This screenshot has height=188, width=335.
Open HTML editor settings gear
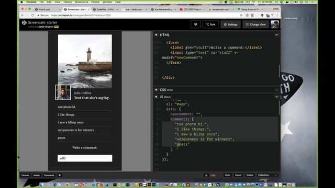click(156, 35)
